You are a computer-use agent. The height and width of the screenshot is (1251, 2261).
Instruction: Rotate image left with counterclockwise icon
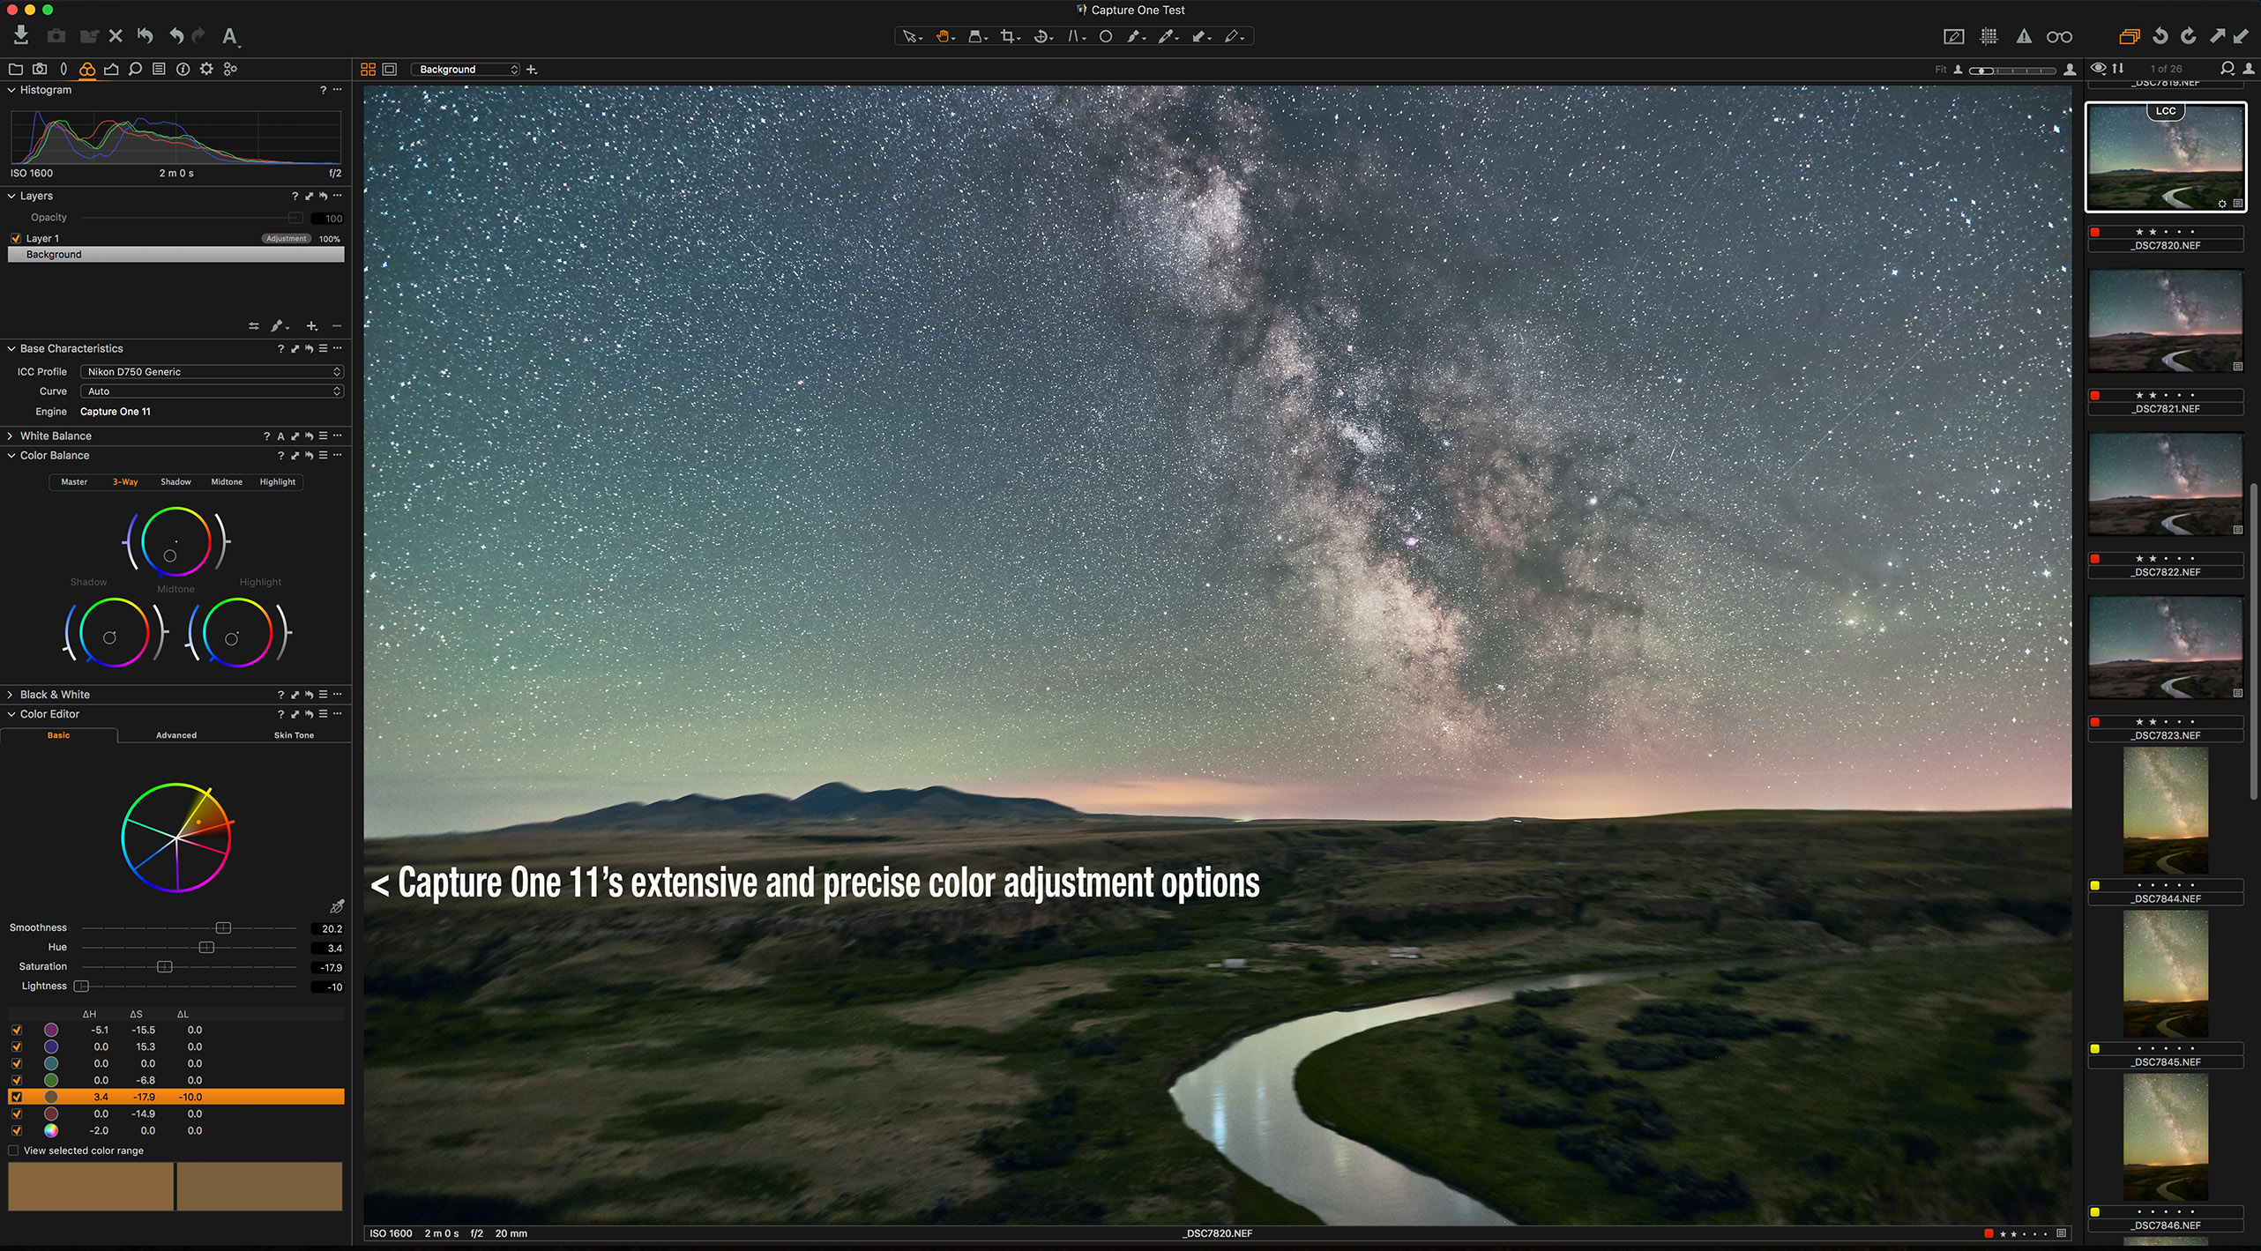[x=2160, y=36]
